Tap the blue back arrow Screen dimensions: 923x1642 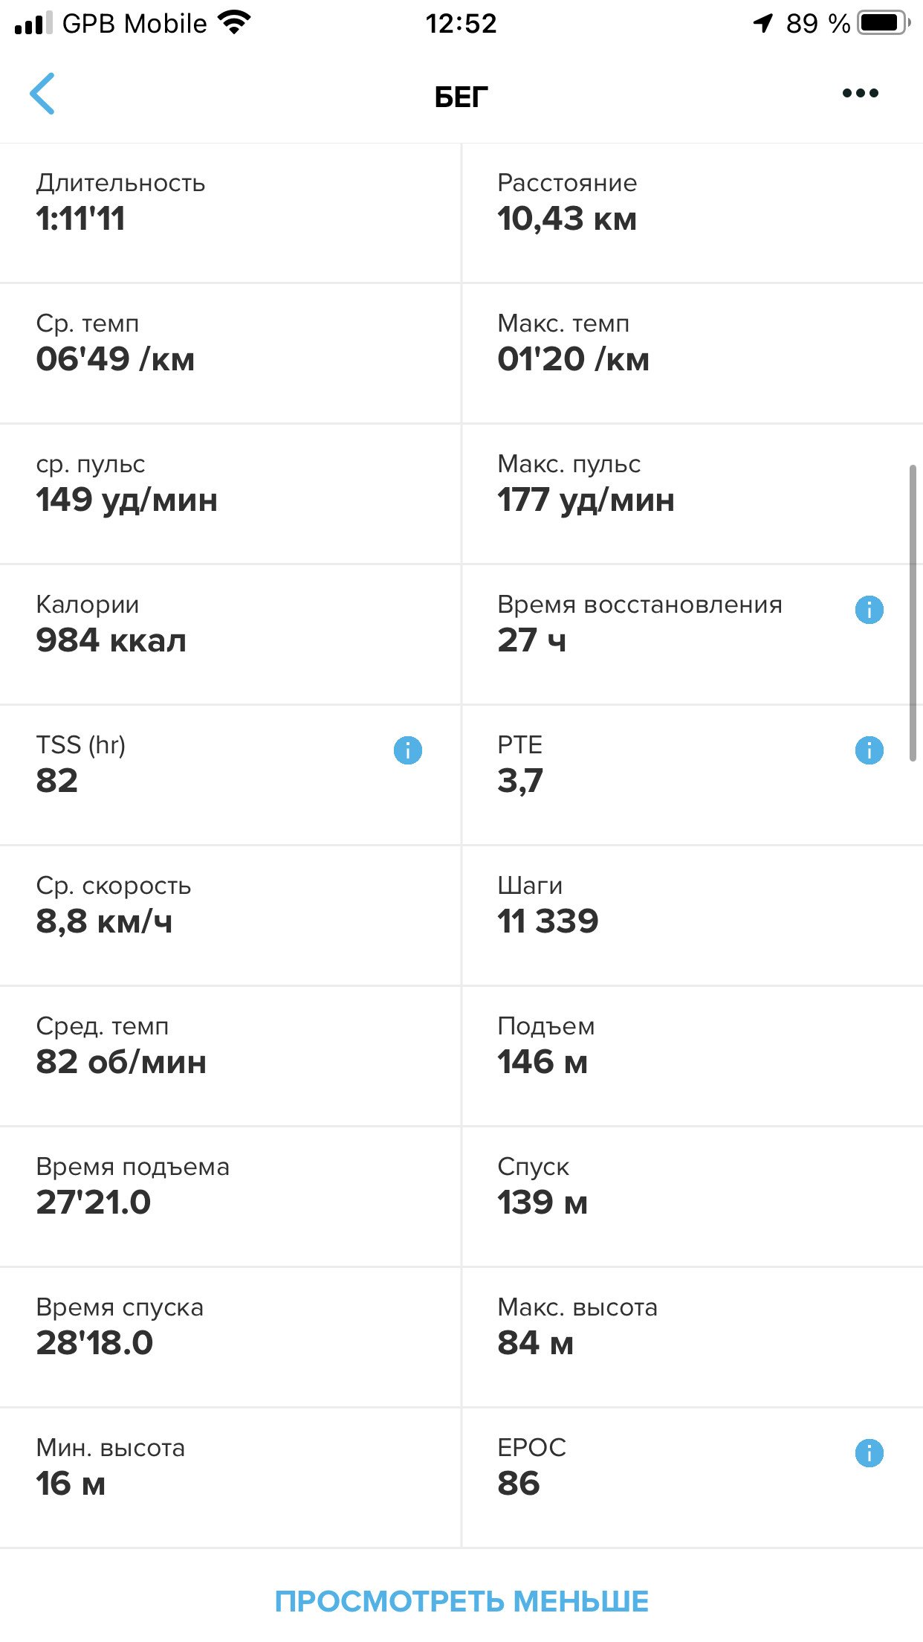pyautogui.click(x=42, y=94)
